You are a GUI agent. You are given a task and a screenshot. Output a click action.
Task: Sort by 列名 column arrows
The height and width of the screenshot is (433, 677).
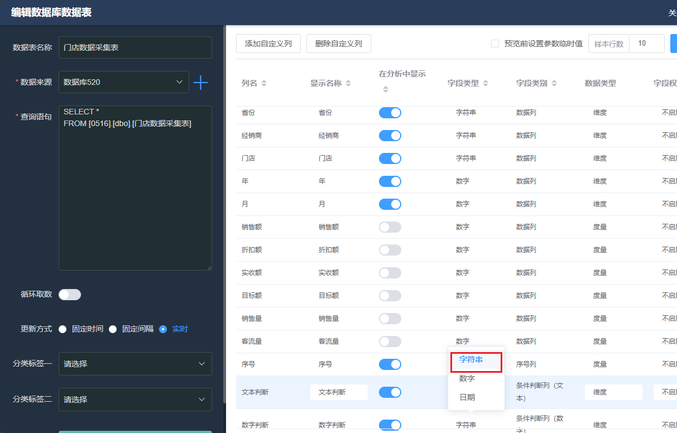[x=264, y=83]
